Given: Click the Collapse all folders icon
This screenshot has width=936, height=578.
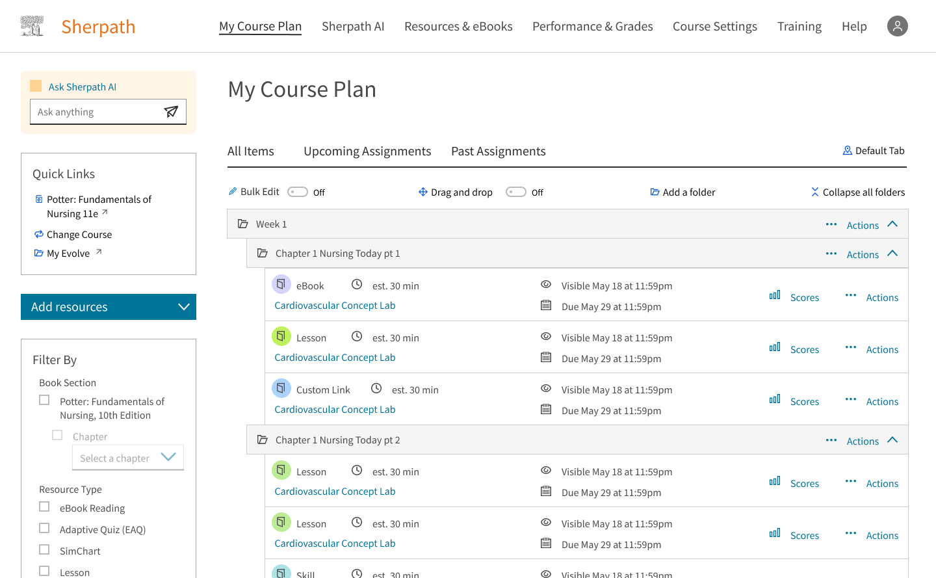Looking at the screenshot, I should click(x=815, y=192).
